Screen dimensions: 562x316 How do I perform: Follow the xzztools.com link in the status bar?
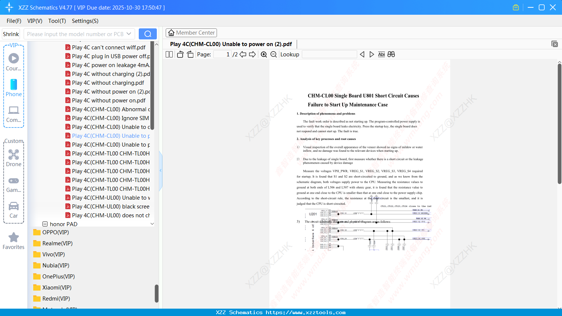[x=306, y=312]
